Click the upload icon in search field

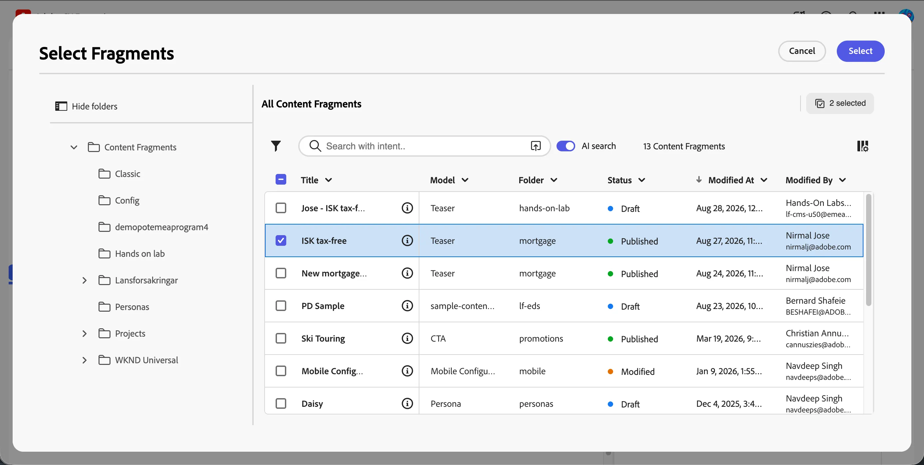536,146
